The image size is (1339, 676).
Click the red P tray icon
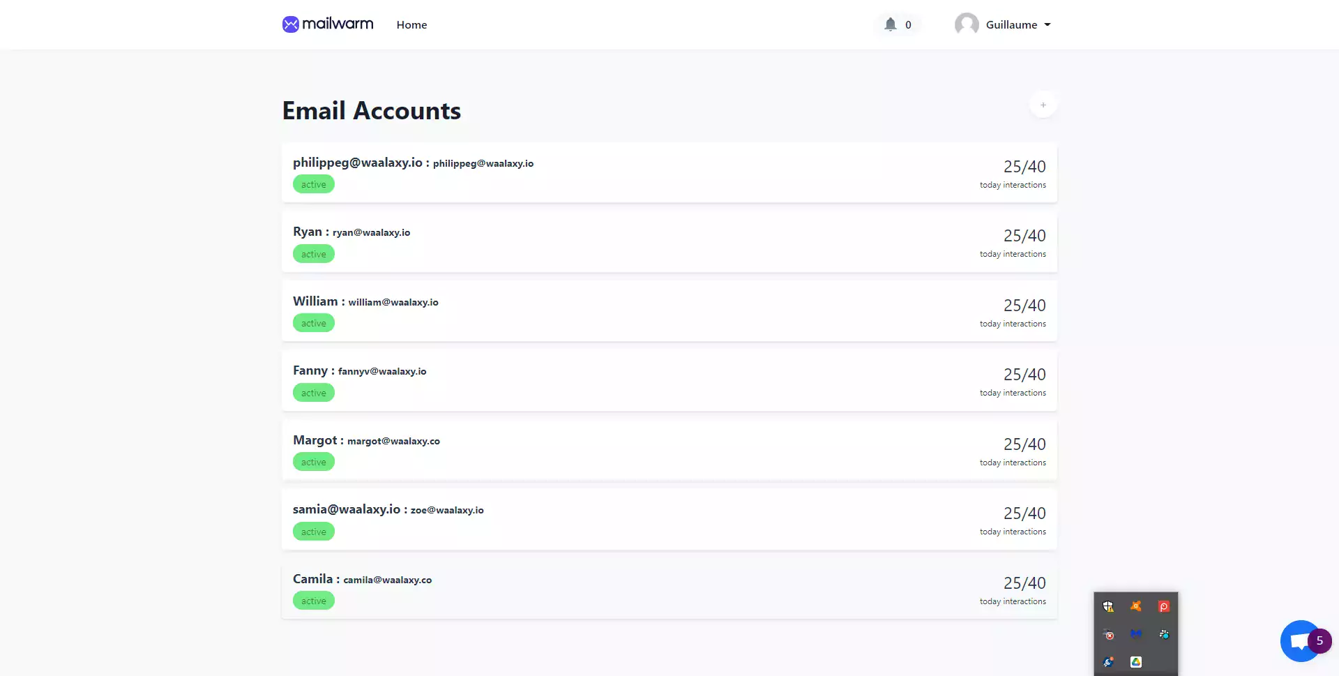click(1163, 606)
